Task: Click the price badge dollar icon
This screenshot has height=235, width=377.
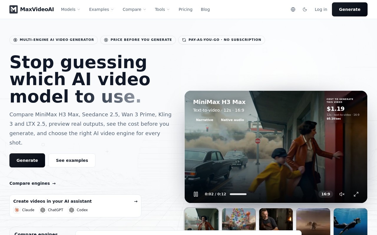Action: click(x=106, y=40)
